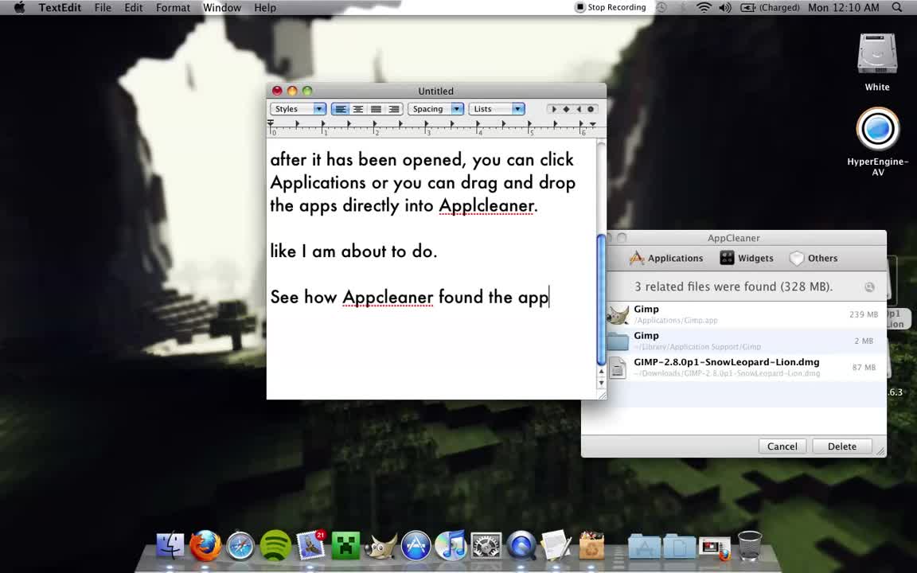
Task: Open the Applications folder stack in dock
Action: click(645, 547)
